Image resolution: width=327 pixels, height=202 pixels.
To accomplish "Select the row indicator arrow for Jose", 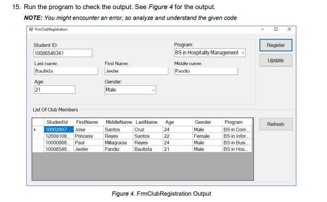I will [x=35, y=129].
